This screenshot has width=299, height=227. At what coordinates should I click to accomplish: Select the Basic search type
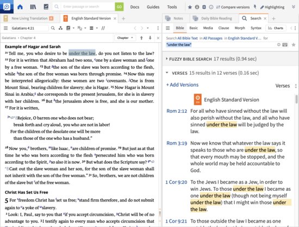[194, 28]
